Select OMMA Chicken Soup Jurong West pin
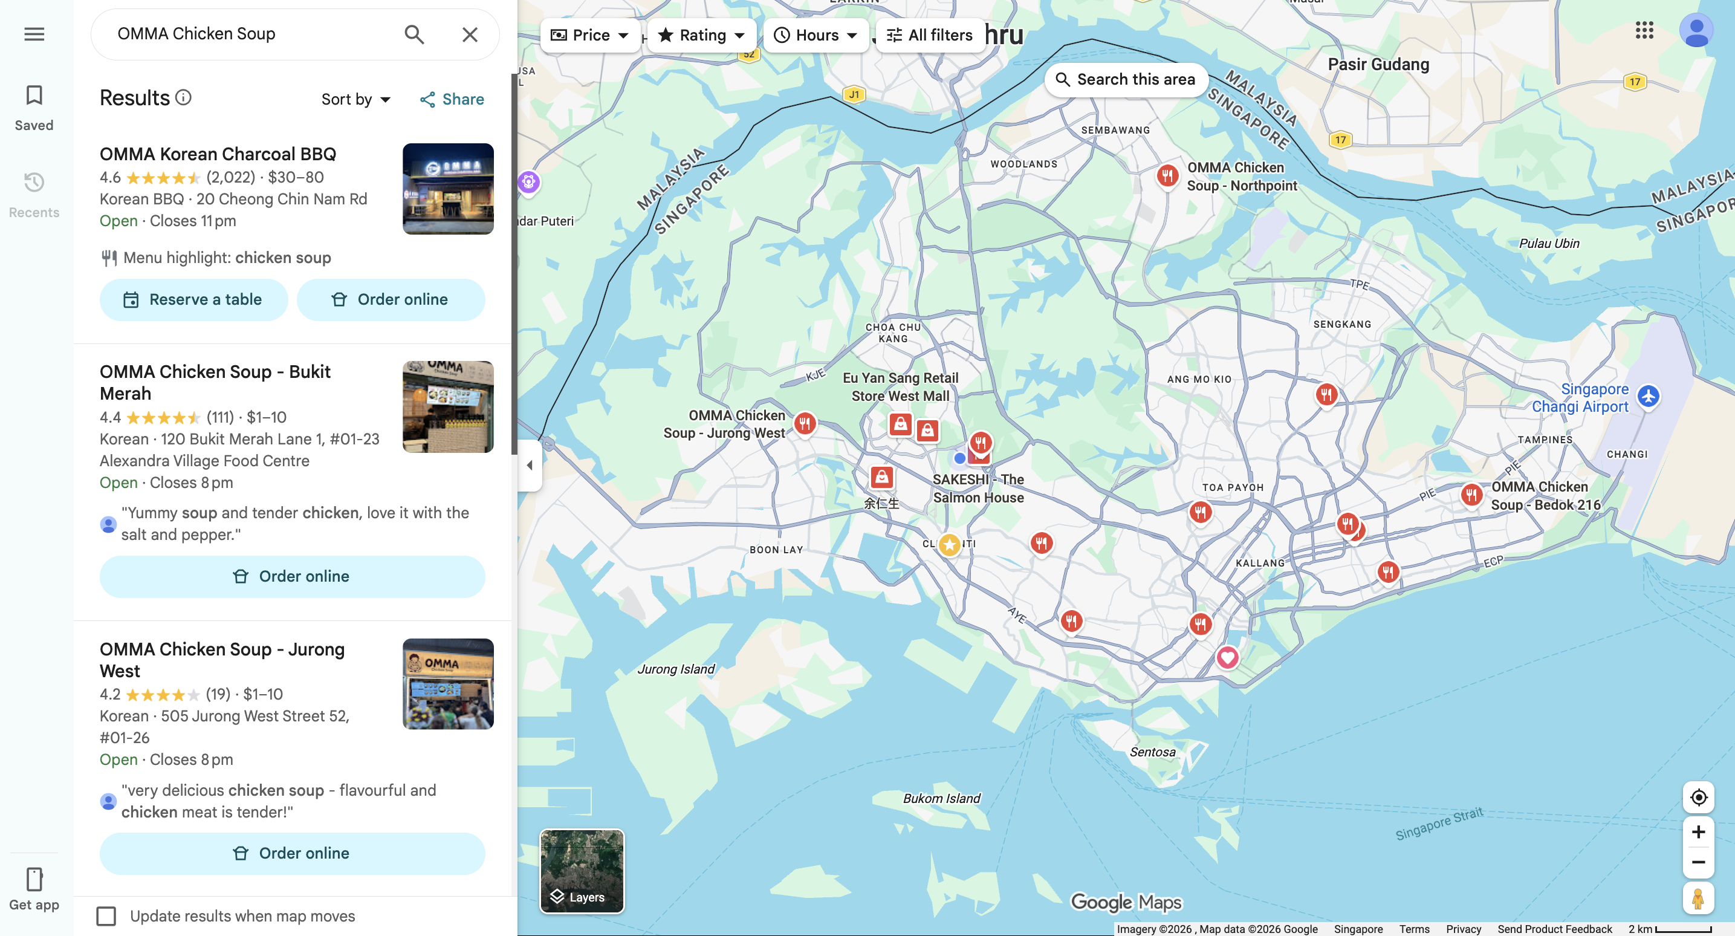The width and height of the screenshot is (1735, 936). [804, 424]
